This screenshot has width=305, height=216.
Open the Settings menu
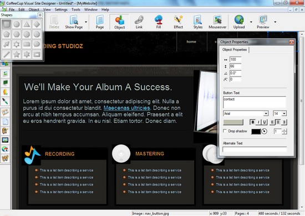click(61, 9)
